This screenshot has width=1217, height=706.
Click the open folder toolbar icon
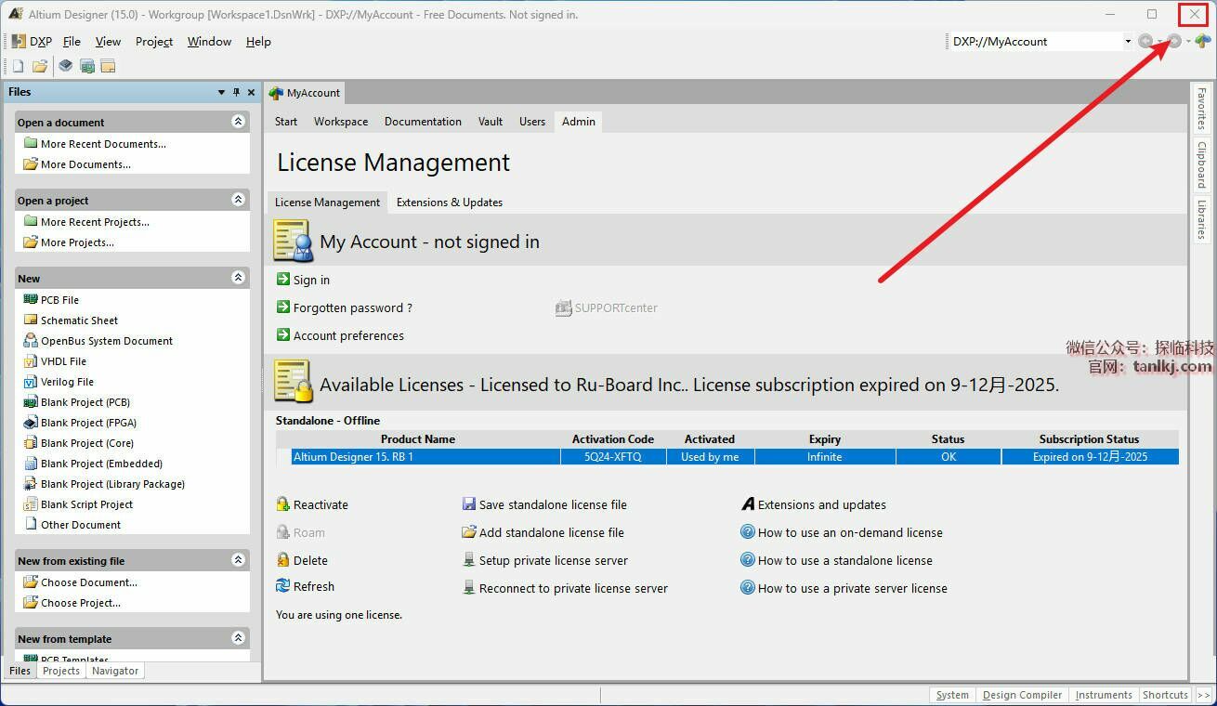coord(40,66)
